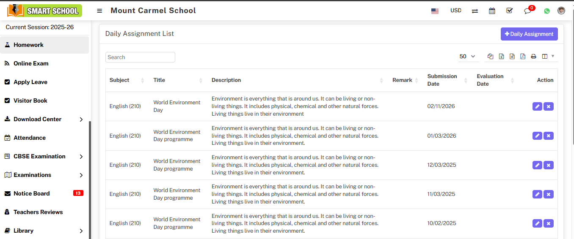Open chat messages with red badge
This screenshot has height=239, width=574.
(527, 11)
